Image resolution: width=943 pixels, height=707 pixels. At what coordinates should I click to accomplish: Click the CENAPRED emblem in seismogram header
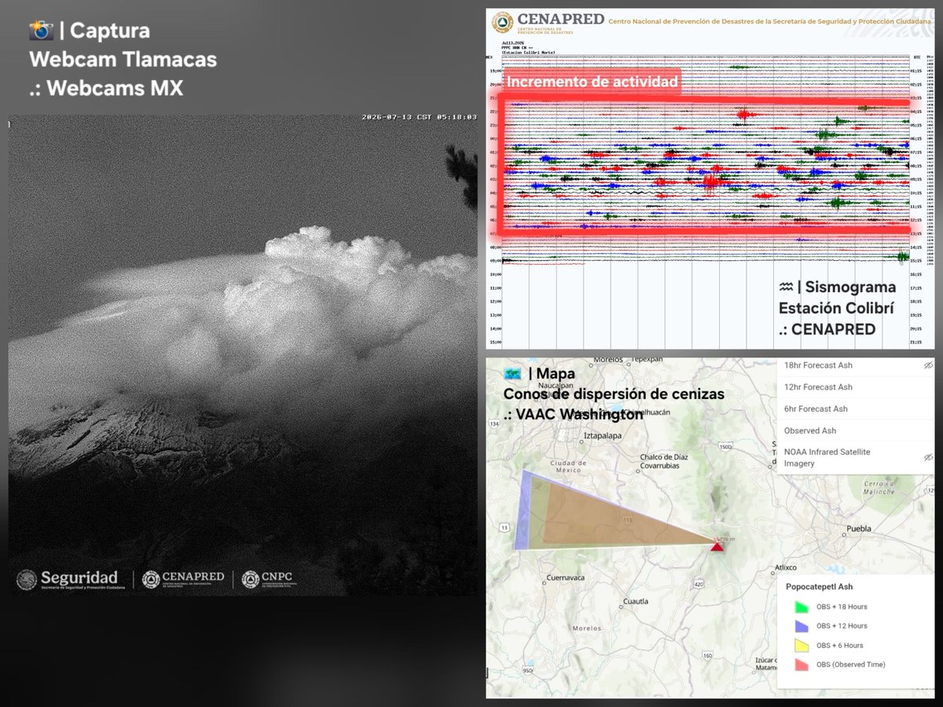point(503,23)
